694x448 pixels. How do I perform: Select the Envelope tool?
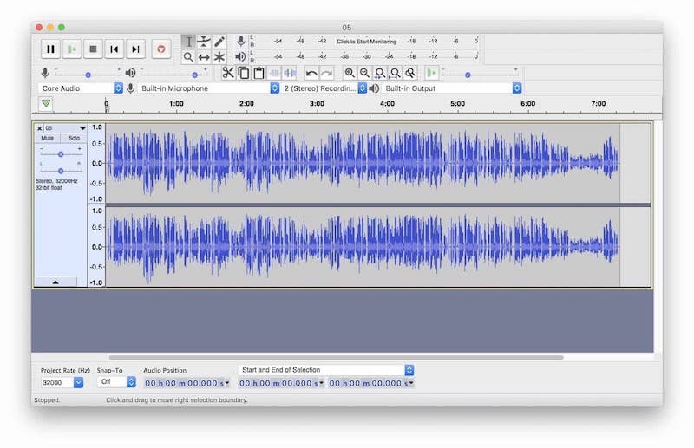point(204,42)
